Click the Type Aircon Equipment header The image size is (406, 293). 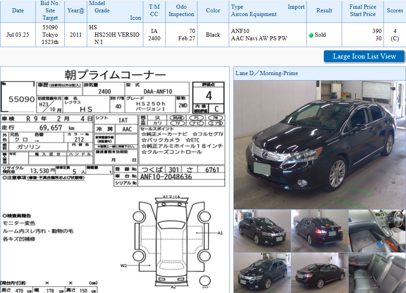tap(268, 11)
